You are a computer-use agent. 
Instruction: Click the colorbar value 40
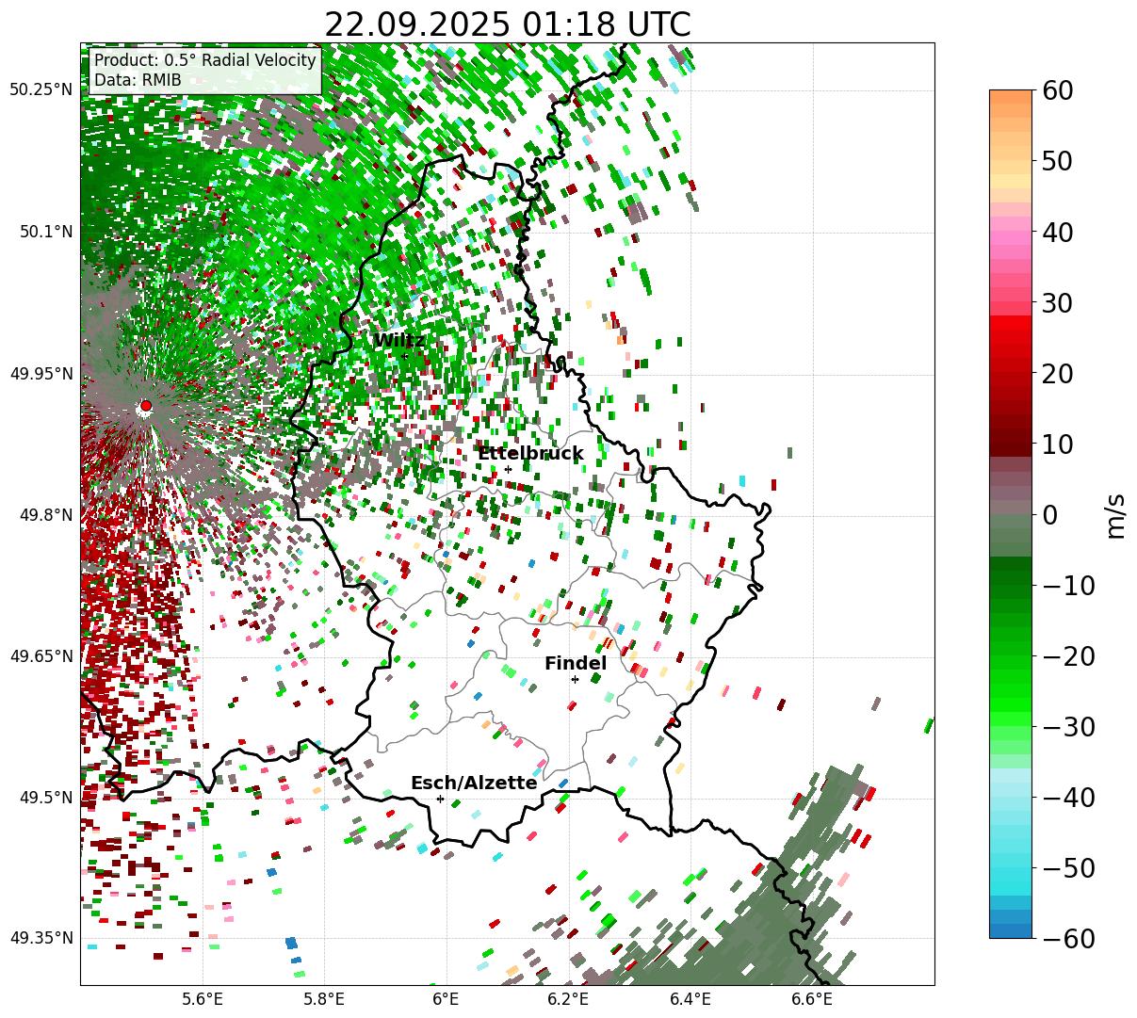coord(1060,232)
